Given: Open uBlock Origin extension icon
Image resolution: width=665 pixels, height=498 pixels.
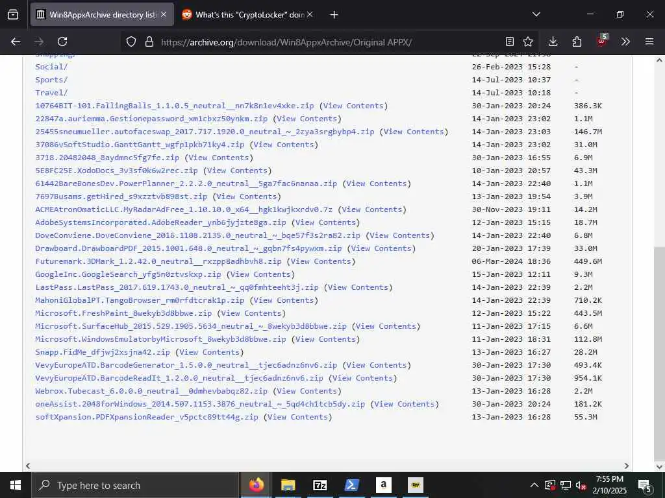Looking at the screenshot, I should coord(602,41).
